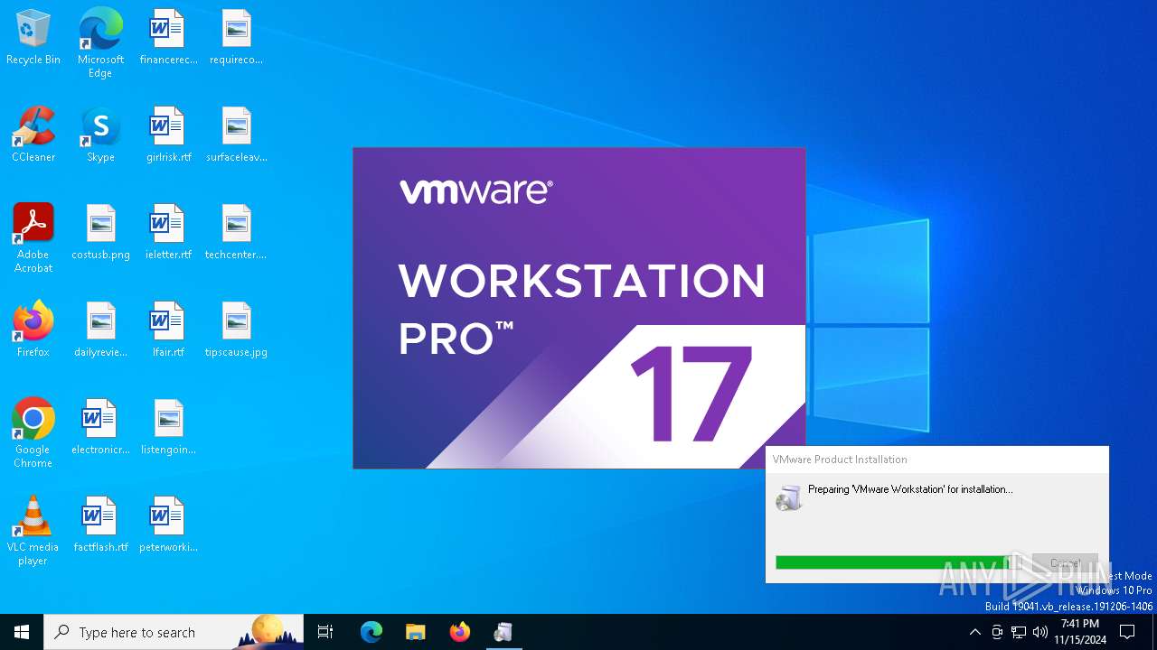Image resolution: width=1157 pixels, height=650 pixels.
Task: Open the Windows Start menu
Action: [22, 632]
